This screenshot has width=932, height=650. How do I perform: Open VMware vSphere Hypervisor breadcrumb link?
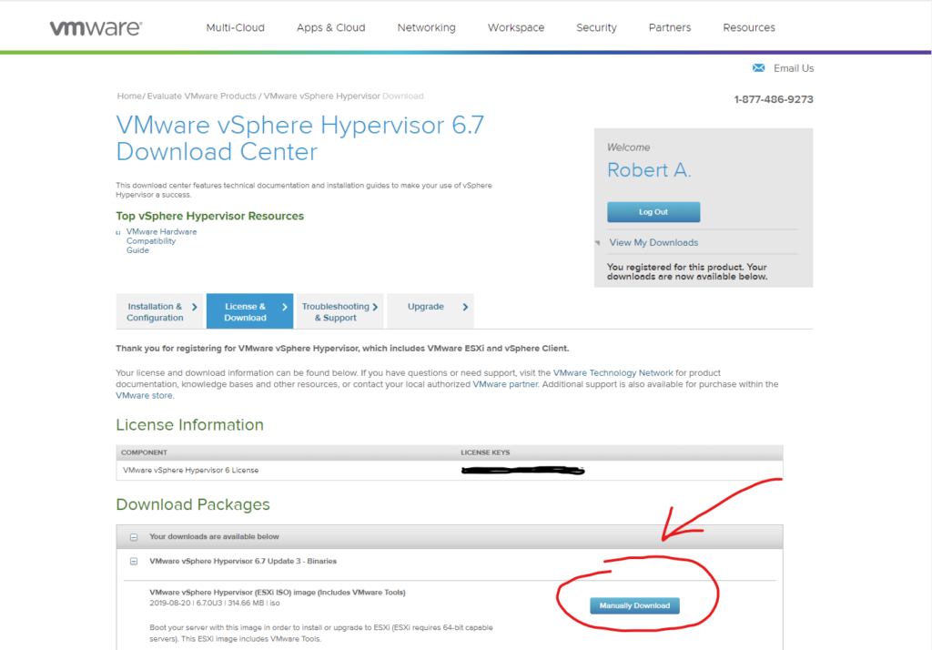pos(321,96)
